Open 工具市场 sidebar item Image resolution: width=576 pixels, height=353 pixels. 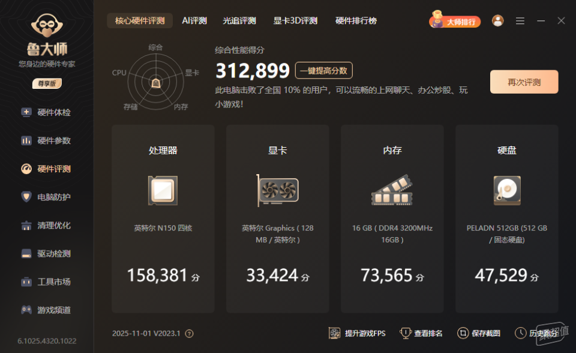pos(47,282)
